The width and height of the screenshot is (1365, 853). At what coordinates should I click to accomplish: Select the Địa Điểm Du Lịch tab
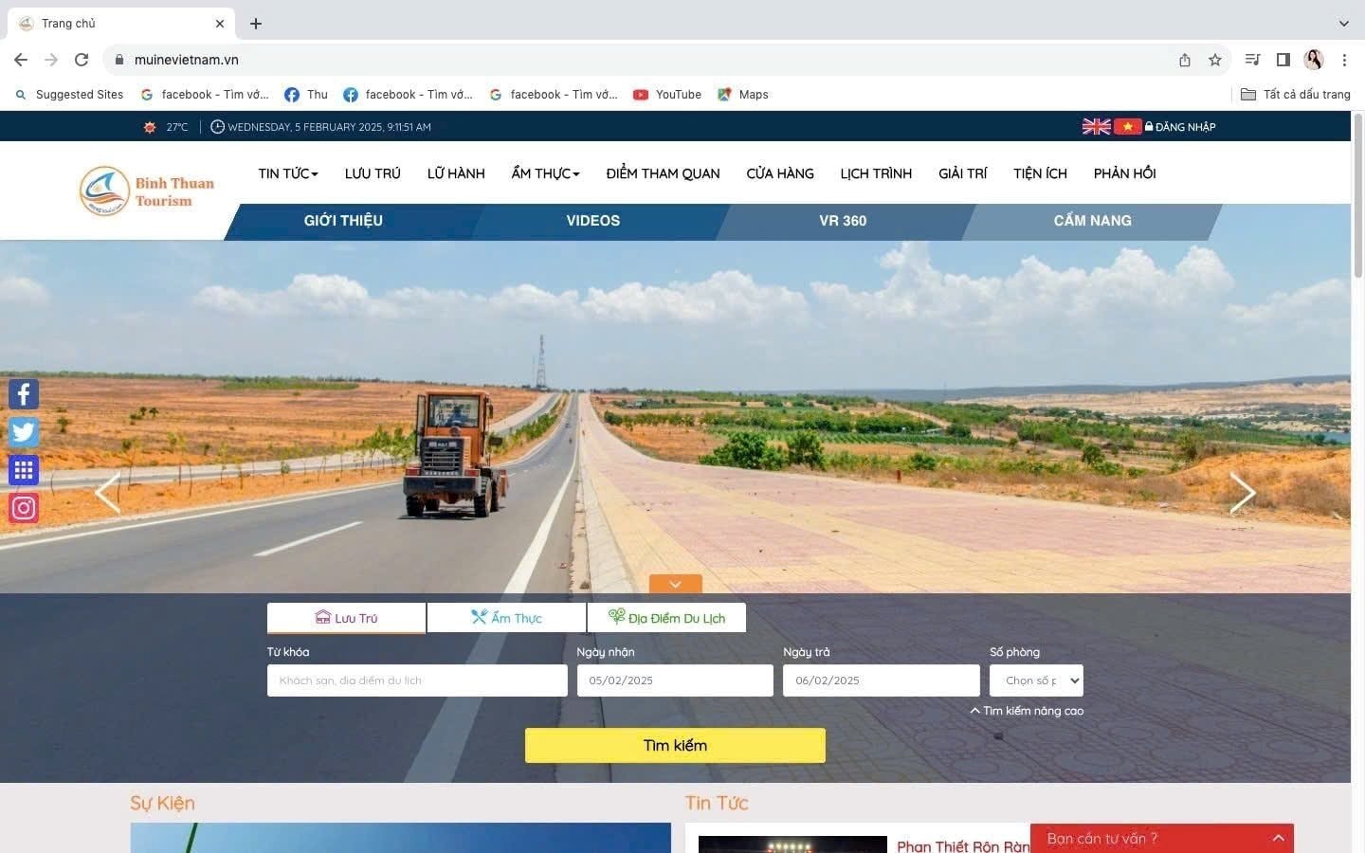[666, 618]
